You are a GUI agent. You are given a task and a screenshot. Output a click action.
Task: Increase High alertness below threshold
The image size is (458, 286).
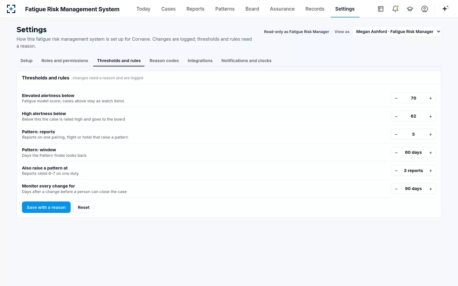pos(431,116)
